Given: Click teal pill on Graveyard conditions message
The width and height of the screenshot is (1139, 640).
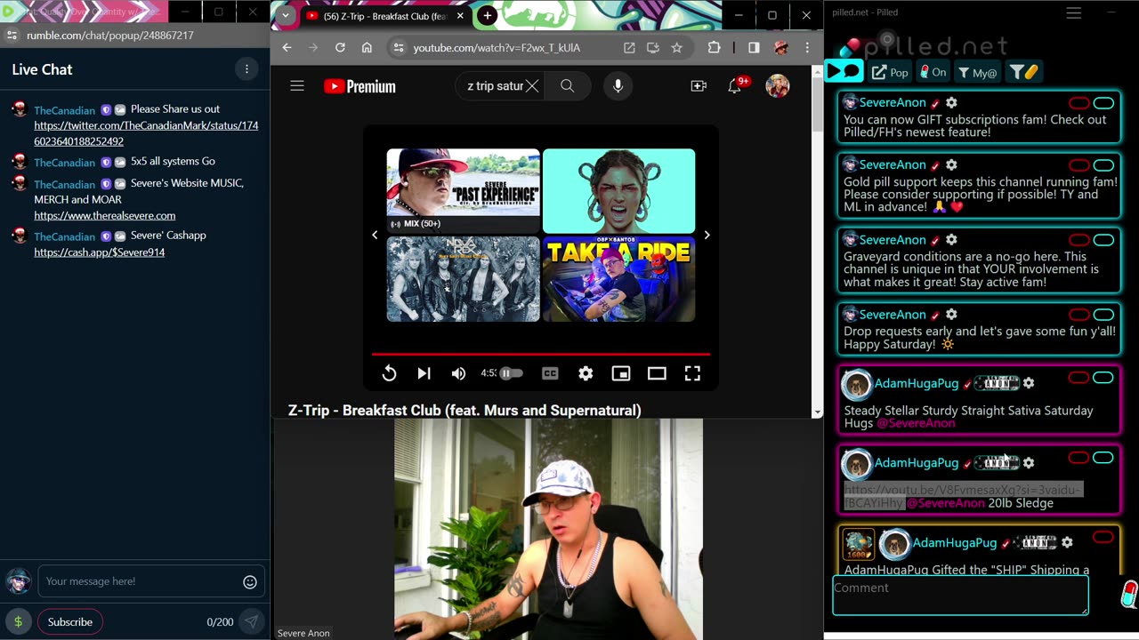Looking at the screenshot, I should click(1103, 240).
